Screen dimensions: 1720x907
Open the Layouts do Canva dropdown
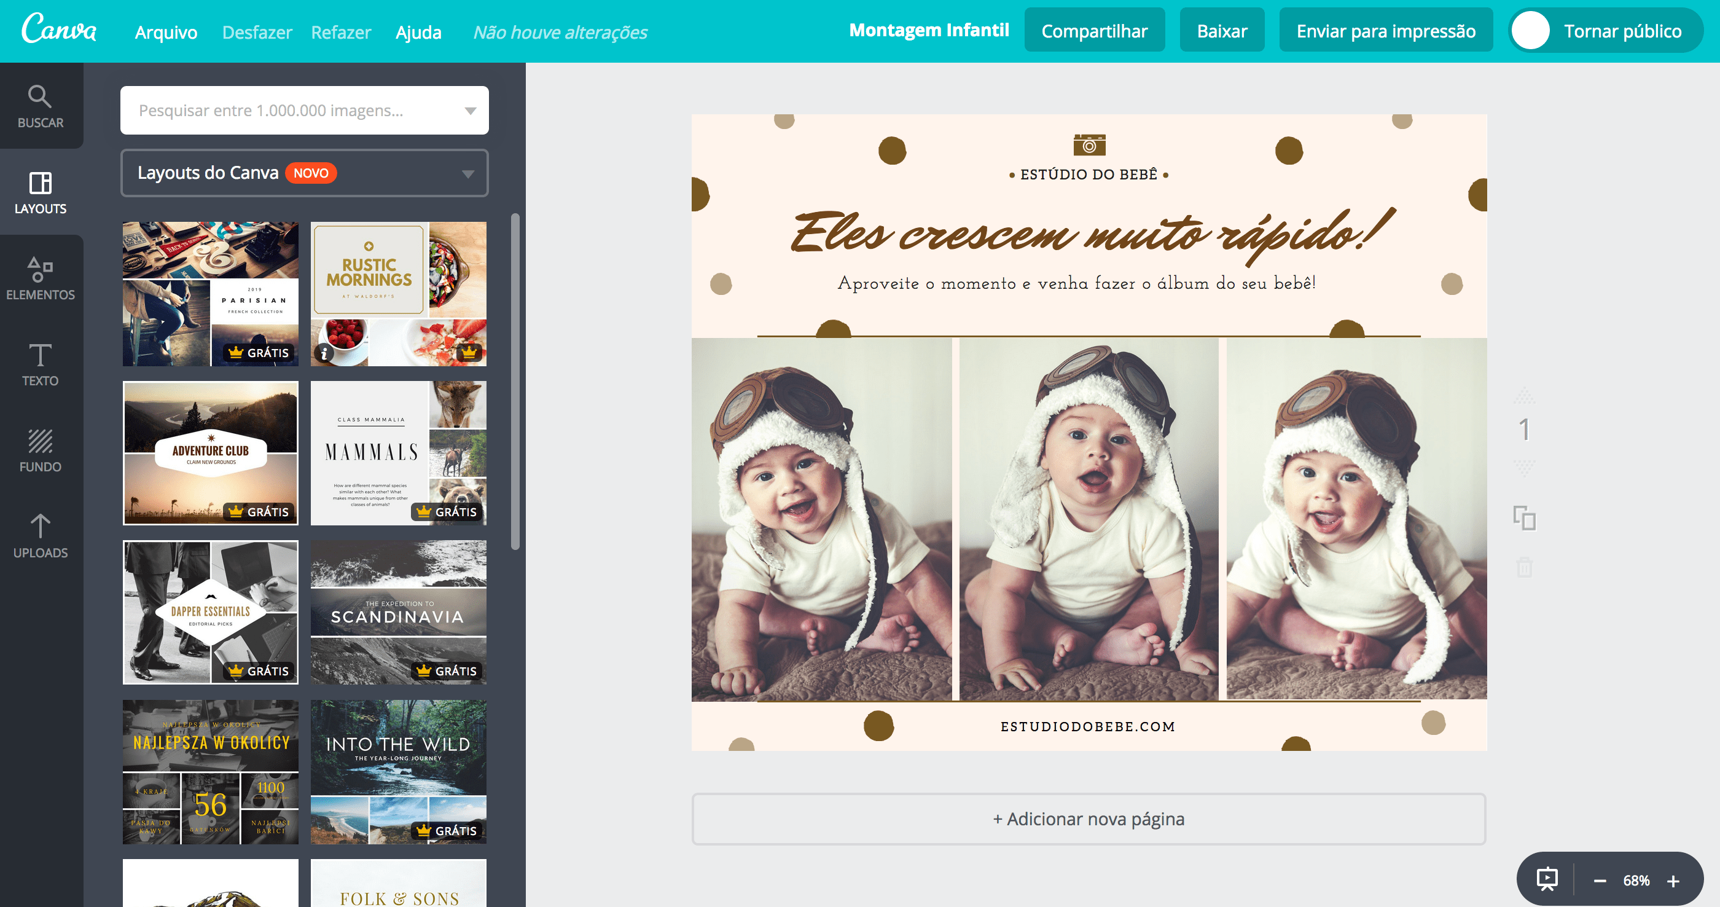(305, 173)
